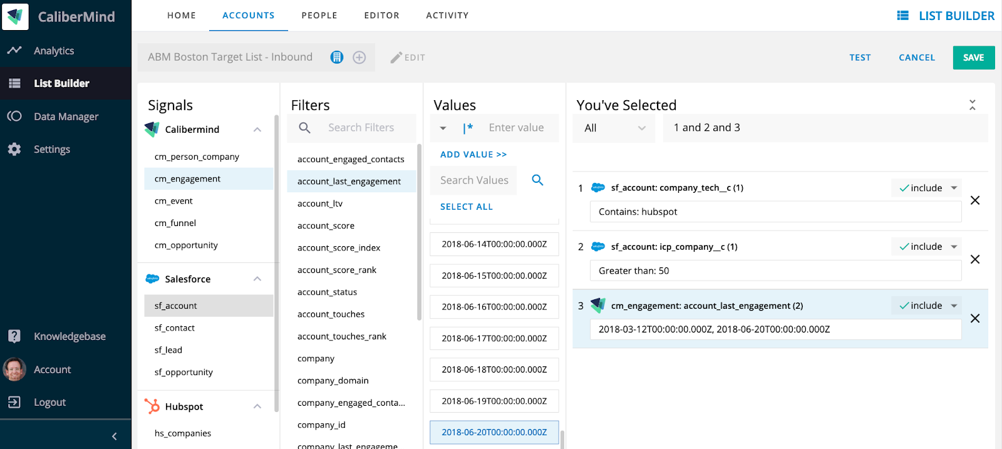This screenshot has height=449, width=1002.
Task: Select the 2018-06-17 date value
Action: click(x=494, y=338)
